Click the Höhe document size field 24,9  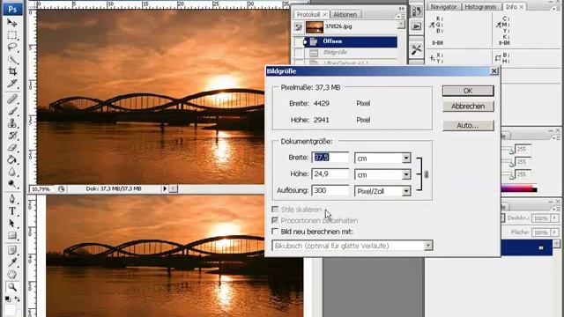pos(330,174)
